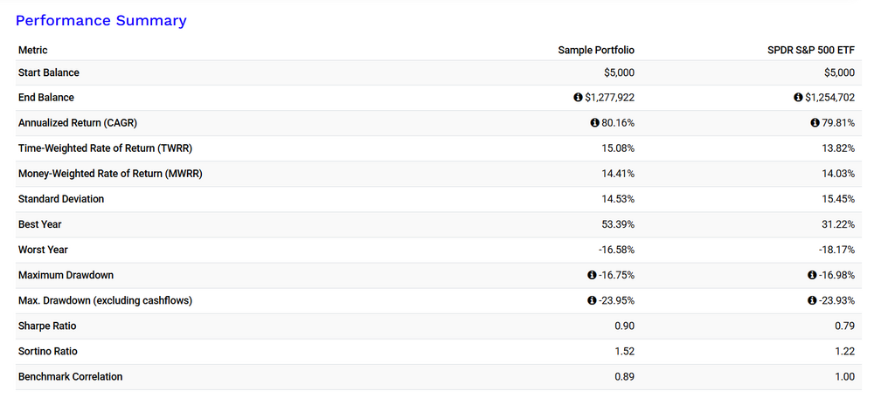The height and width of the screenshot is (405, 874).
Task: Click the Sample Portfolio column header
Action: tap(596, 50)
